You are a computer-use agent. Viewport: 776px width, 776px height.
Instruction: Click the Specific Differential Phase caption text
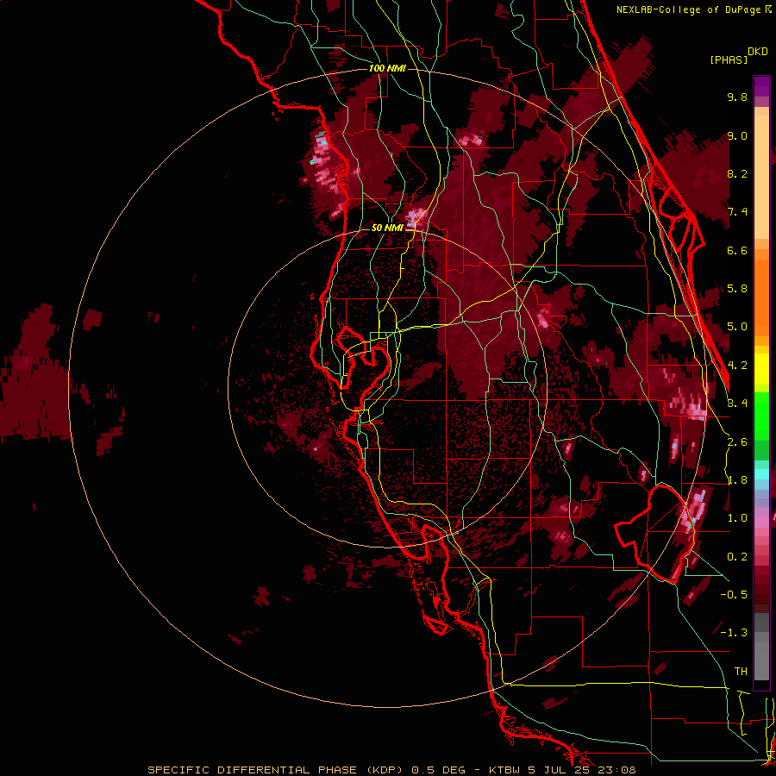point(391,770)
